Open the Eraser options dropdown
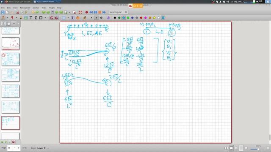 tap(17, 18)
